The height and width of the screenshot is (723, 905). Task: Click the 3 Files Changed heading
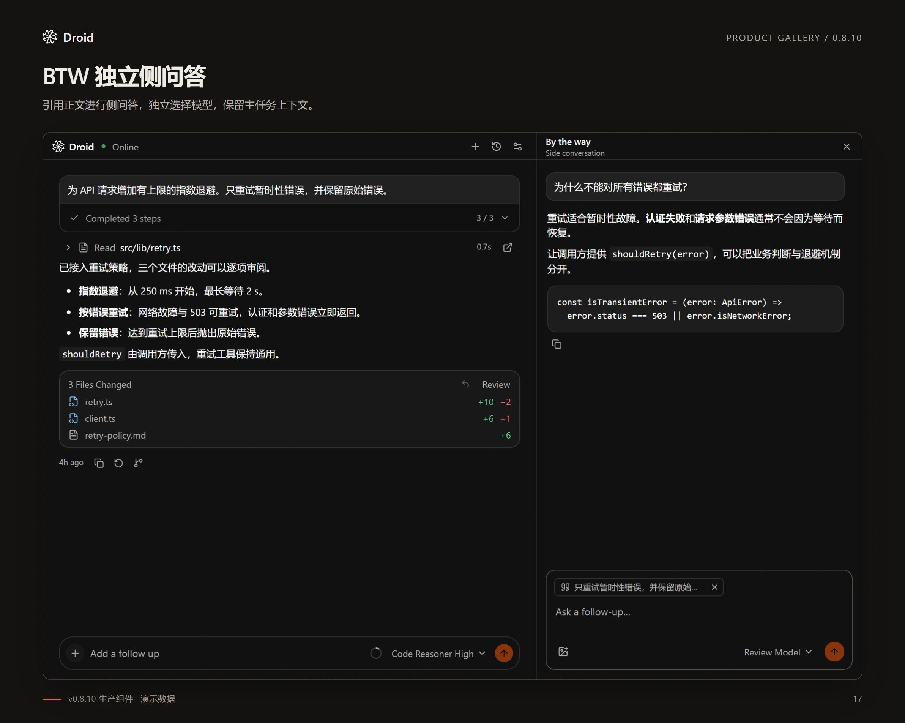[x=99, y=385]
